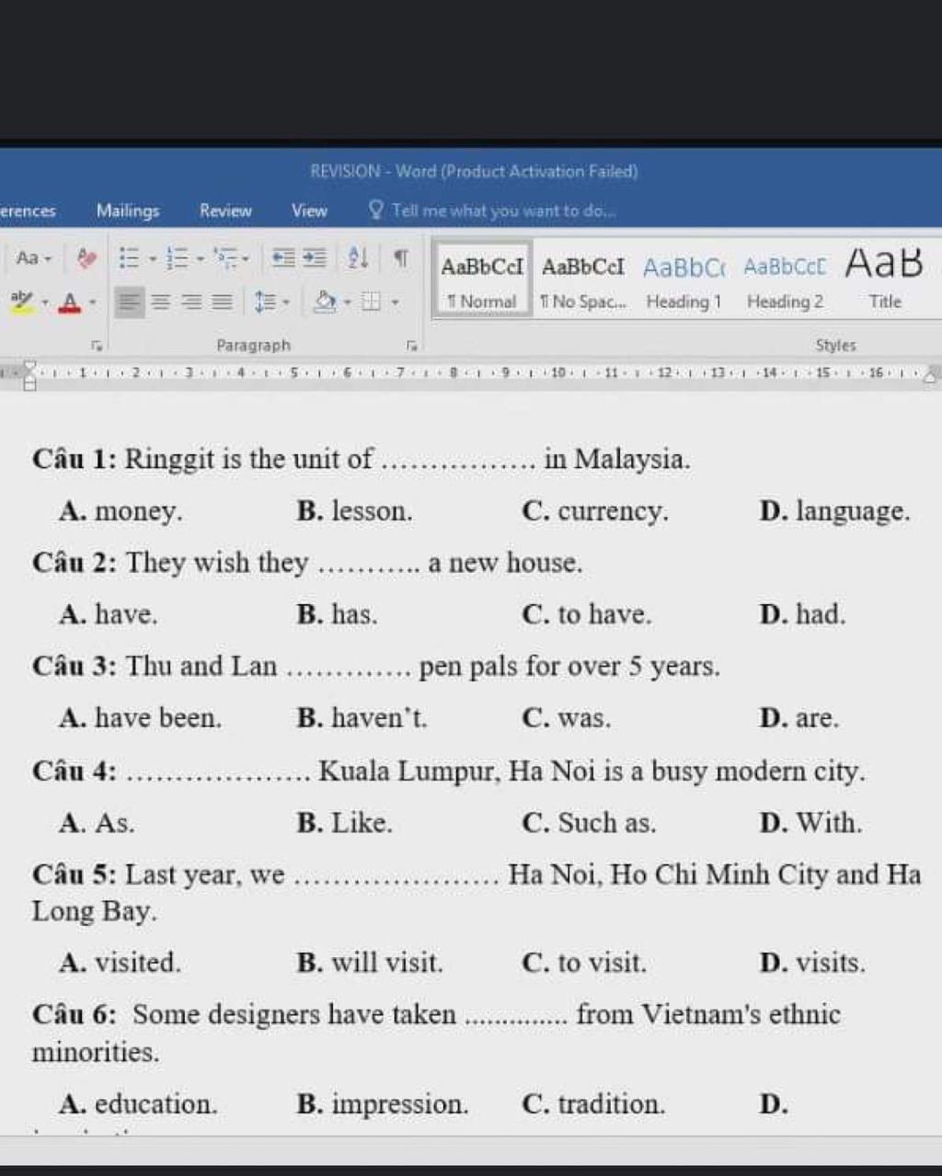Click answer 'C. currency.'
This screenshot has width=942, height=1176.
[x=595, y=510]
